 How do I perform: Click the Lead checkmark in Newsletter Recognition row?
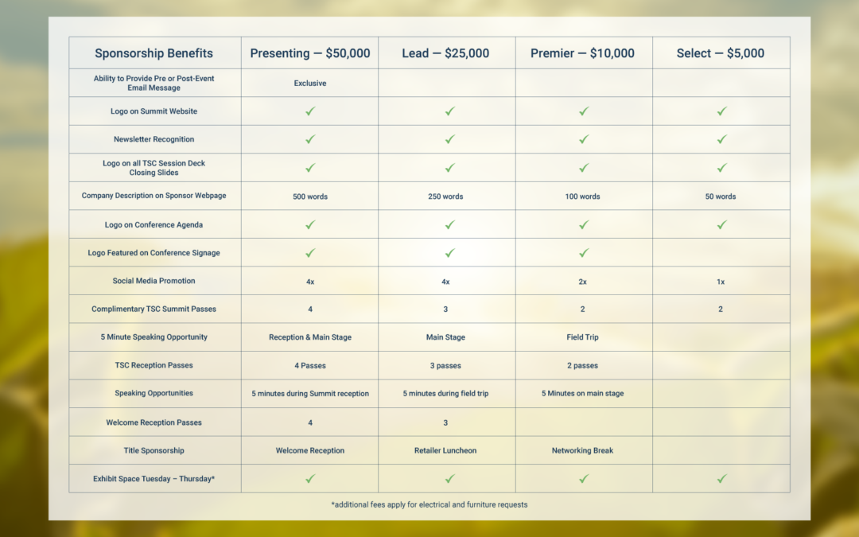pyautogui.click(x=449, y=139)
